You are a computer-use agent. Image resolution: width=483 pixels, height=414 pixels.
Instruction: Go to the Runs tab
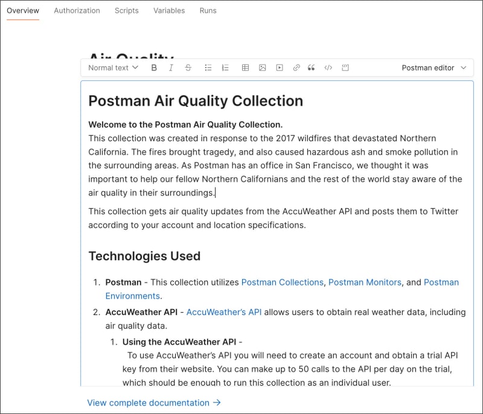click(x=208, y=11)
